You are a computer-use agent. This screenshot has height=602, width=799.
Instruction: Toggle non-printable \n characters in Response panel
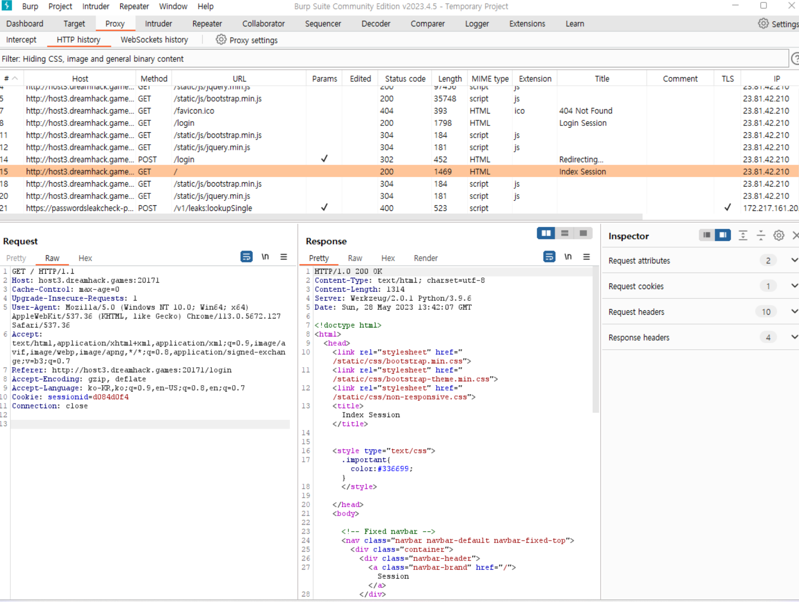click(568, 257)
